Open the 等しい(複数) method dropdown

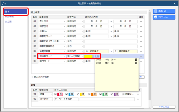click(x=75, y=56)
